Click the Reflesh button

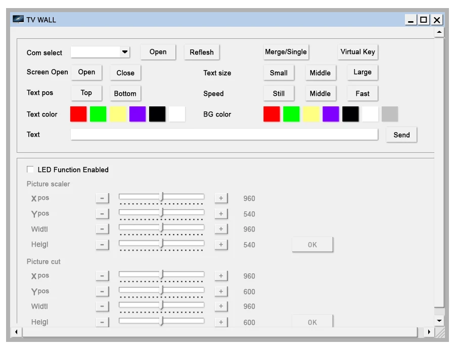click(x=201, y=52)
